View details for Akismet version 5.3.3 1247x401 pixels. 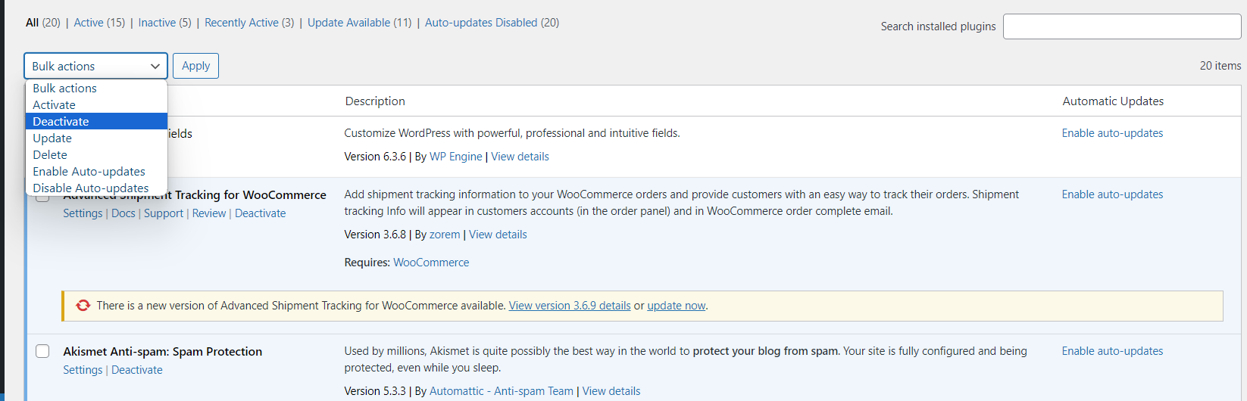[611, 391]
